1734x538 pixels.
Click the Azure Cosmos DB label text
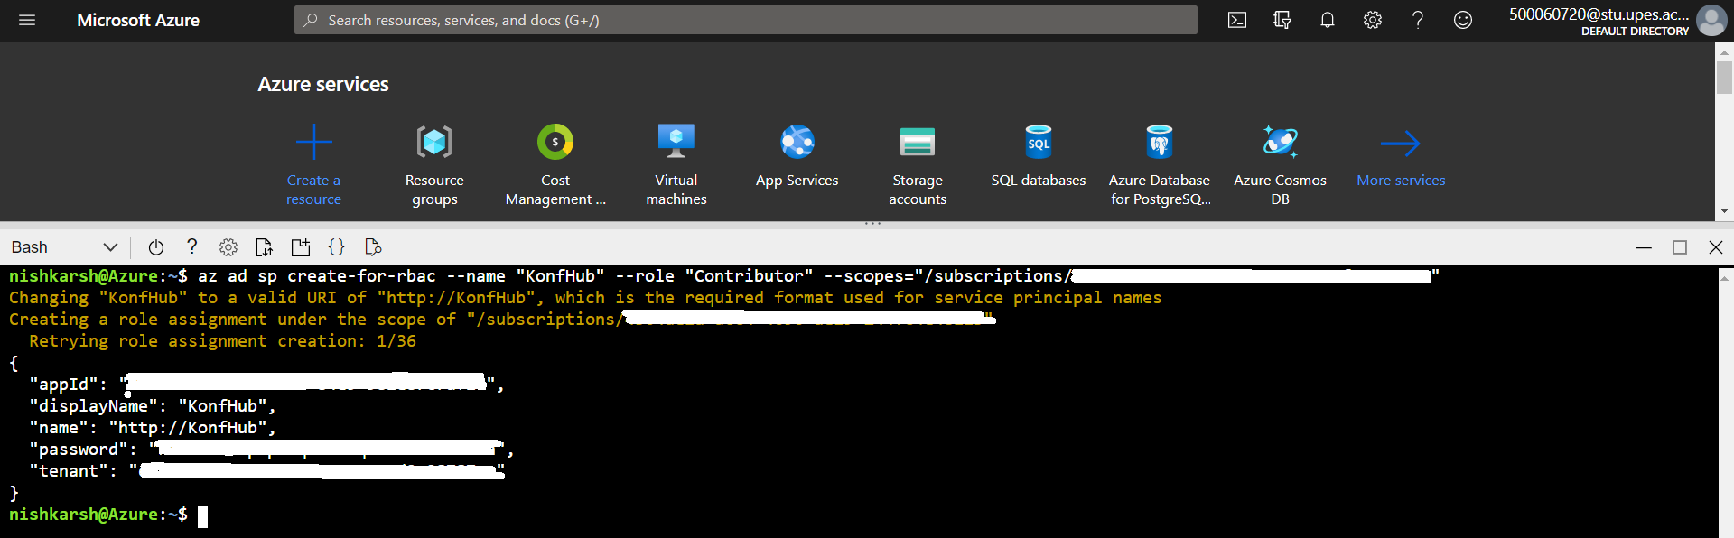click(x=1281, y=190)
